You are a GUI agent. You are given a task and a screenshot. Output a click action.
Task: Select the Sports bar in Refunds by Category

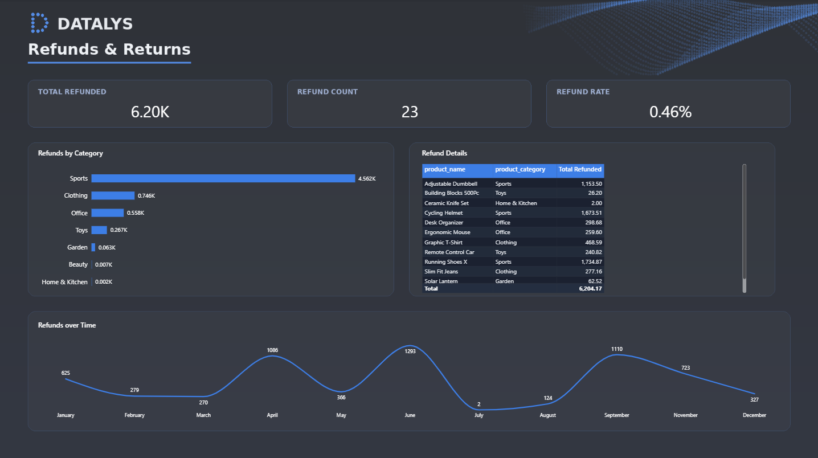[223, 178]
